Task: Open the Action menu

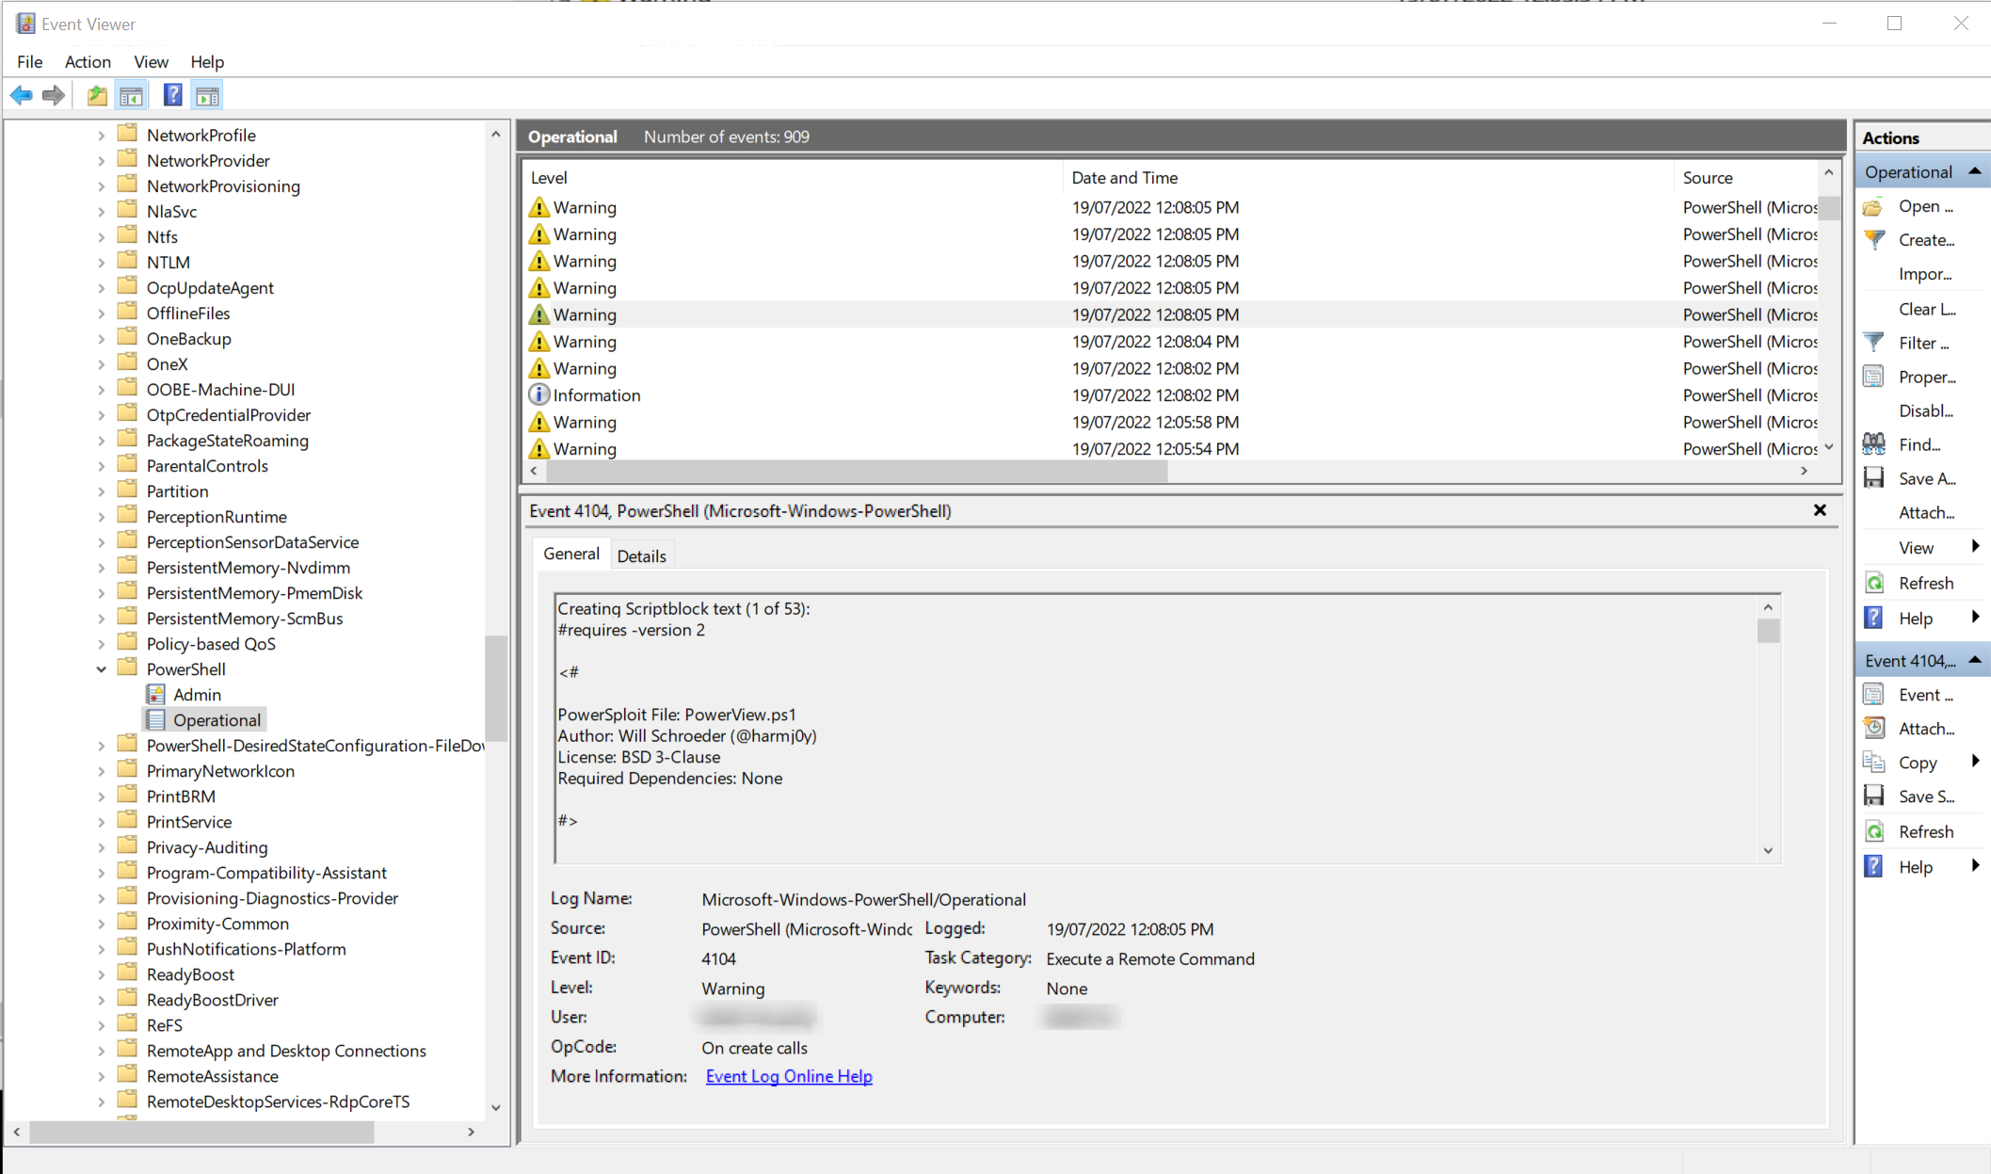Action: click(88, 61)
